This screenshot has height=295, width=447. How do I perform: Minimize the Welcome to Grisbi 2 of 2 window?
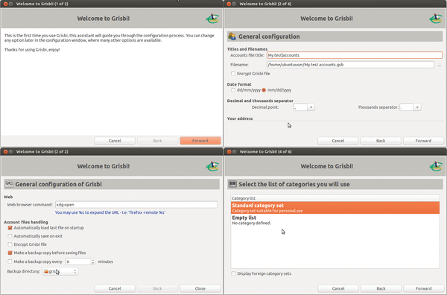(11, 152)
